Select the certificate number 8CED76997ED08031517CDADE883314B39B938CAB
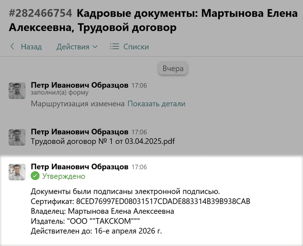The image size is (303, 246). [163, 202]
